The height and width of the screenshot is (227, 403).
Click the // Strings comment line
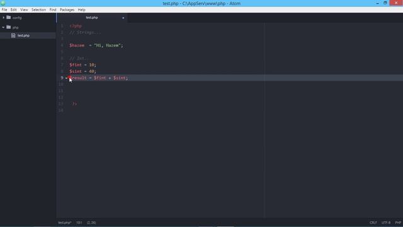pos(86,32)
